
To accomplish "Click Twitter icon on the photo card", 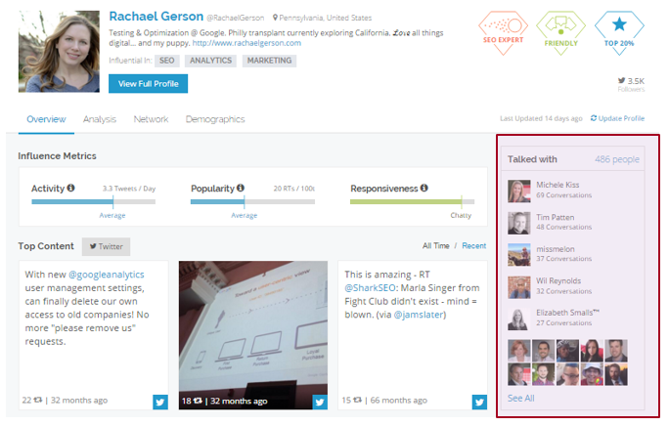I will [319, 401].
